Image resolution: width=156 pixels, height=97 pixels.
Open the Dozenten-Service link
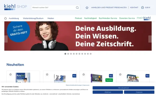click(x=127, y=18)
